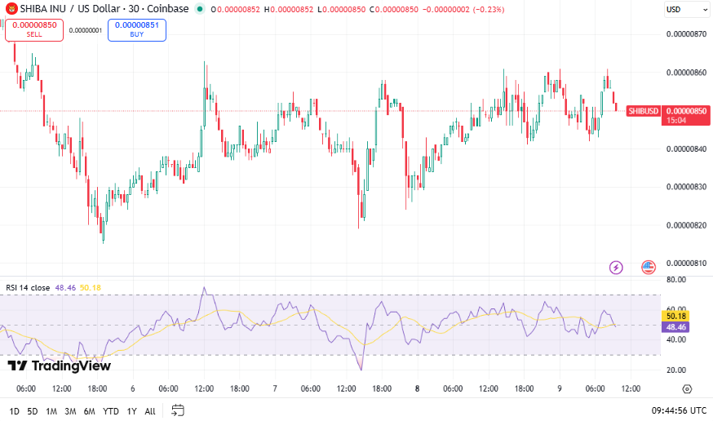Select the 1Y time range
The width and height of the screenshot is (713, 421).
pyautogui.click(x=131, y=411)
